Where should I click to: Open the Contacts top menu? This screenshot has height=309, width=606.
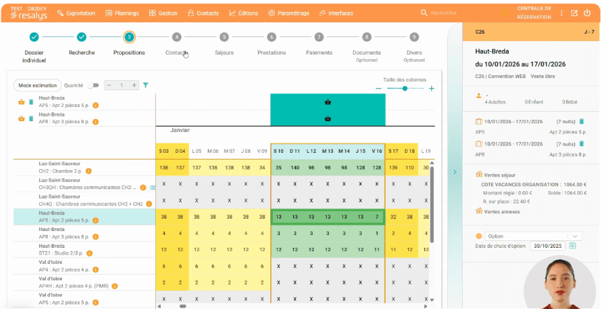click(x=203, y=13)
